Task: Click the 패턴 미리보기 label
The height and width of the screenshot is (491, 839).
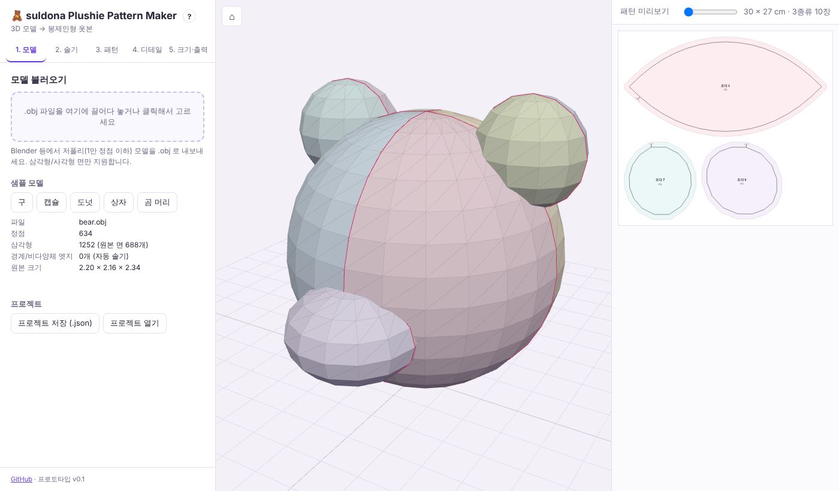Action: tap(645, 12)
